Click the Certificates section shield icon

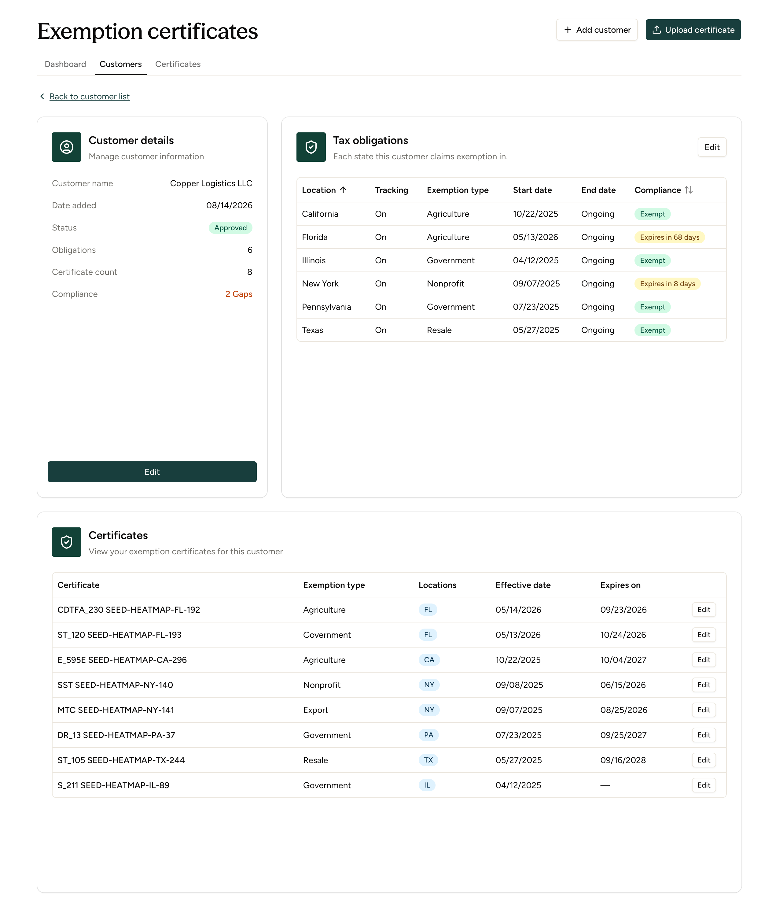tap(66, 542)
